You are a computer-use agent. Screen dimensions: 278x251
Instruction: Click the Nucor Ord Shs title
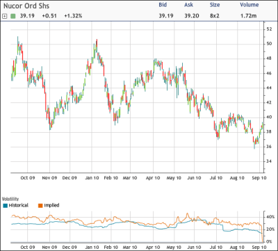pyautogui.click(x=26, y=6)
